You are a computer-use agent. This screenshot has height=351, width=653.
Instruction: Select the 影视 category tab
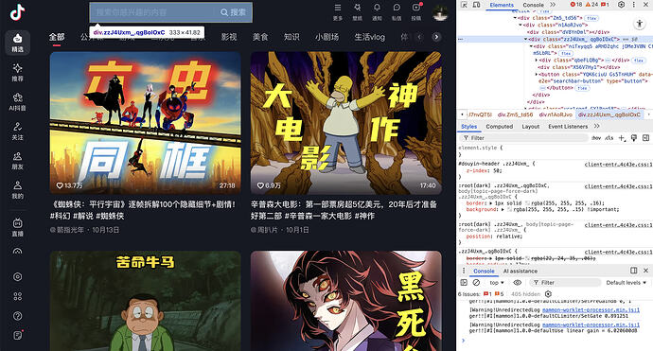click(x=229, y=37)
